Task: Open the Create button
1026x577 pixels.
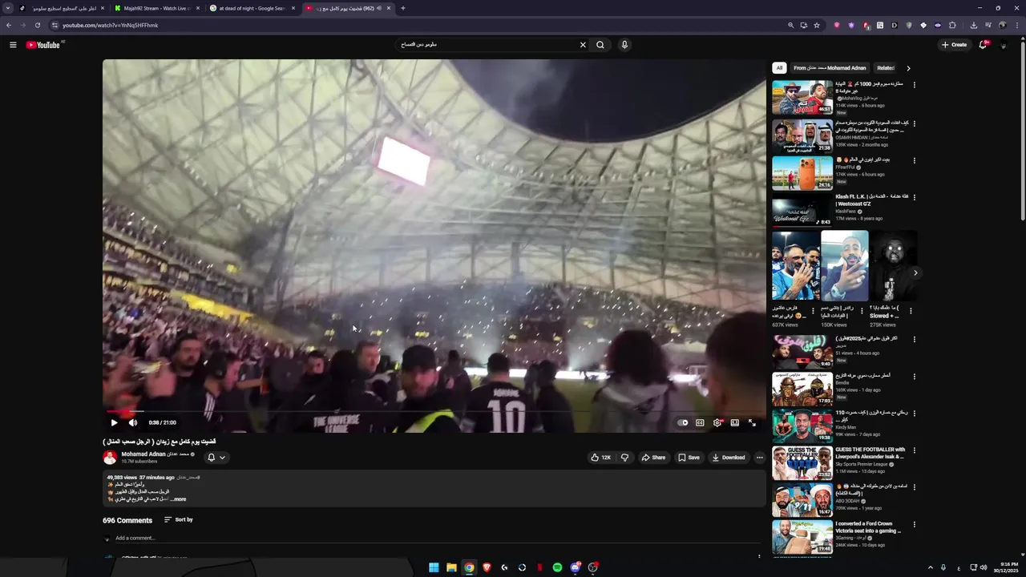Action: coord(954,45)
